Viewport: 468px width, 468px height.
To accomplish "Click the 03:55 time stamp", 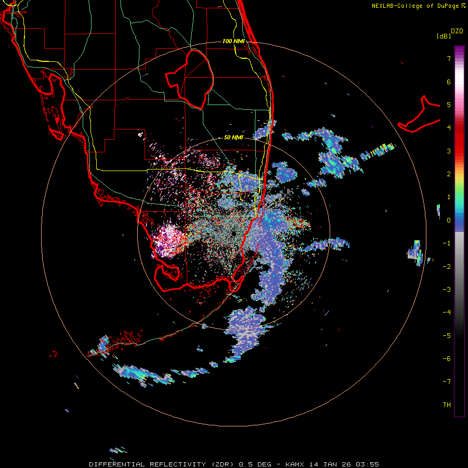I will 368,464.
